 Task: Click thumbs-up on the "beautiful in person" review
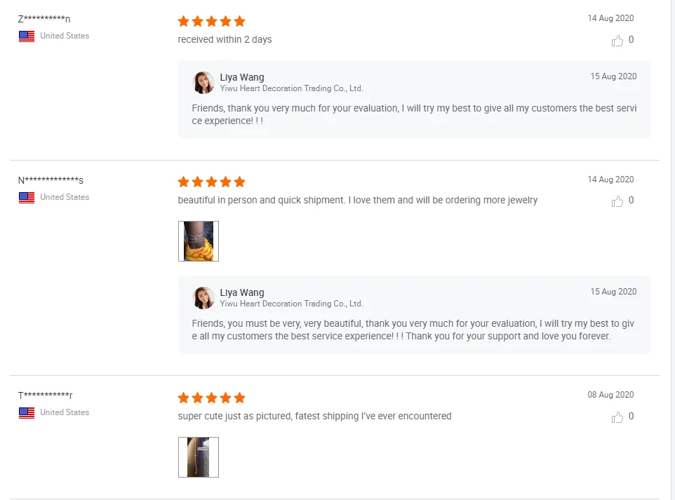click(617, 201)
